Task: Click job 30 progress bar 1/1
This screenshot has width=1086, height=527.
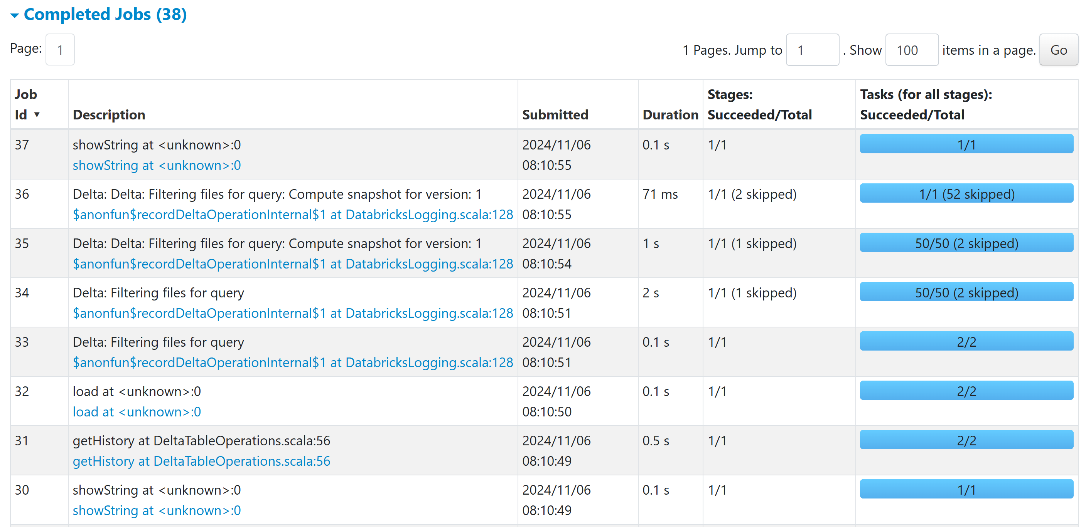Action: (966, 489)
